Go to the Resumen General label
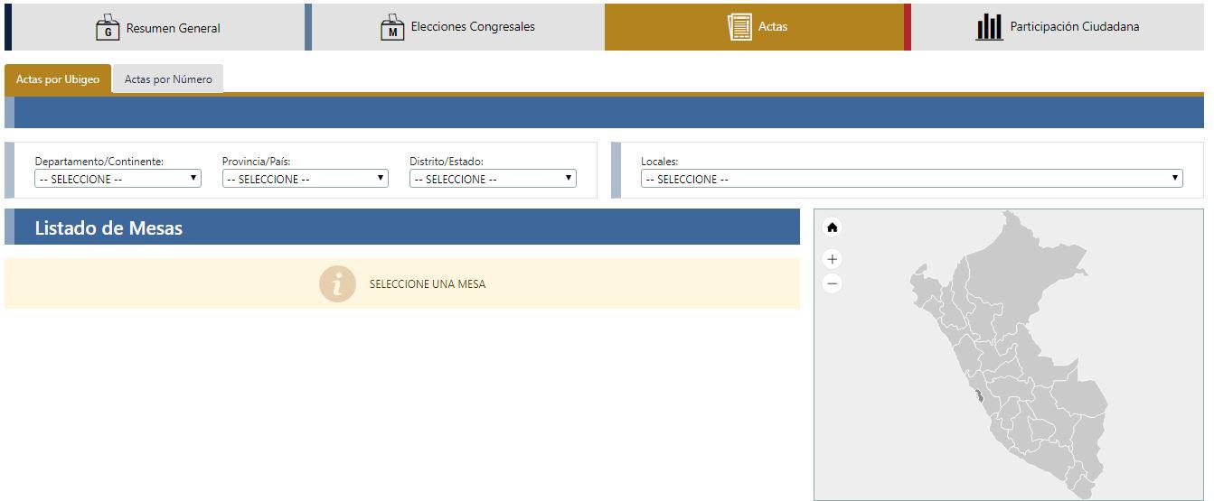 pos(173,28)
